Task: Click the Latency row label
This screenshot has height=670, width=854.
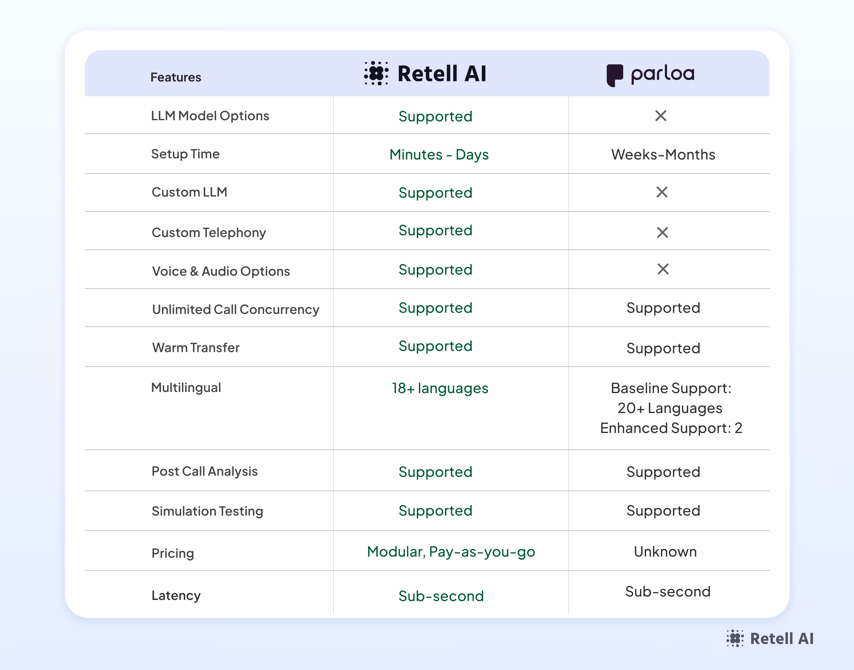Action: (x=176, y=595)
